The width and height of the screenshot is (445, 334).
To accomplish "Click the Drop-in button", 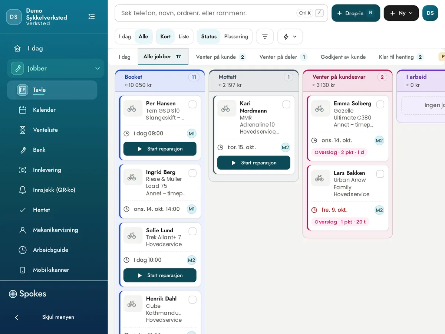I will tap(356, 13).
